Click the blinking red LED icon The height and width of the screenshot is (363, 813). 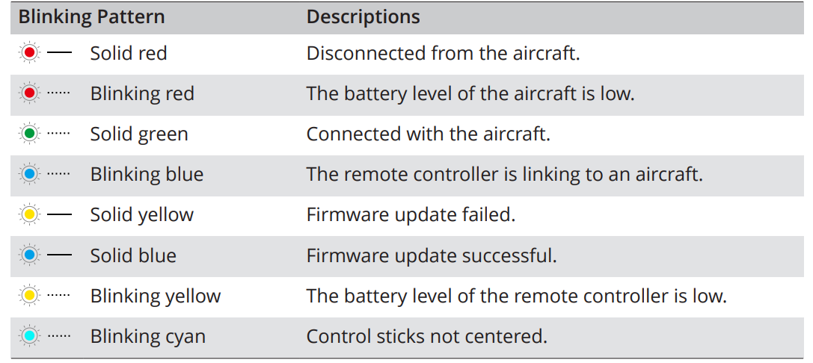29,94
